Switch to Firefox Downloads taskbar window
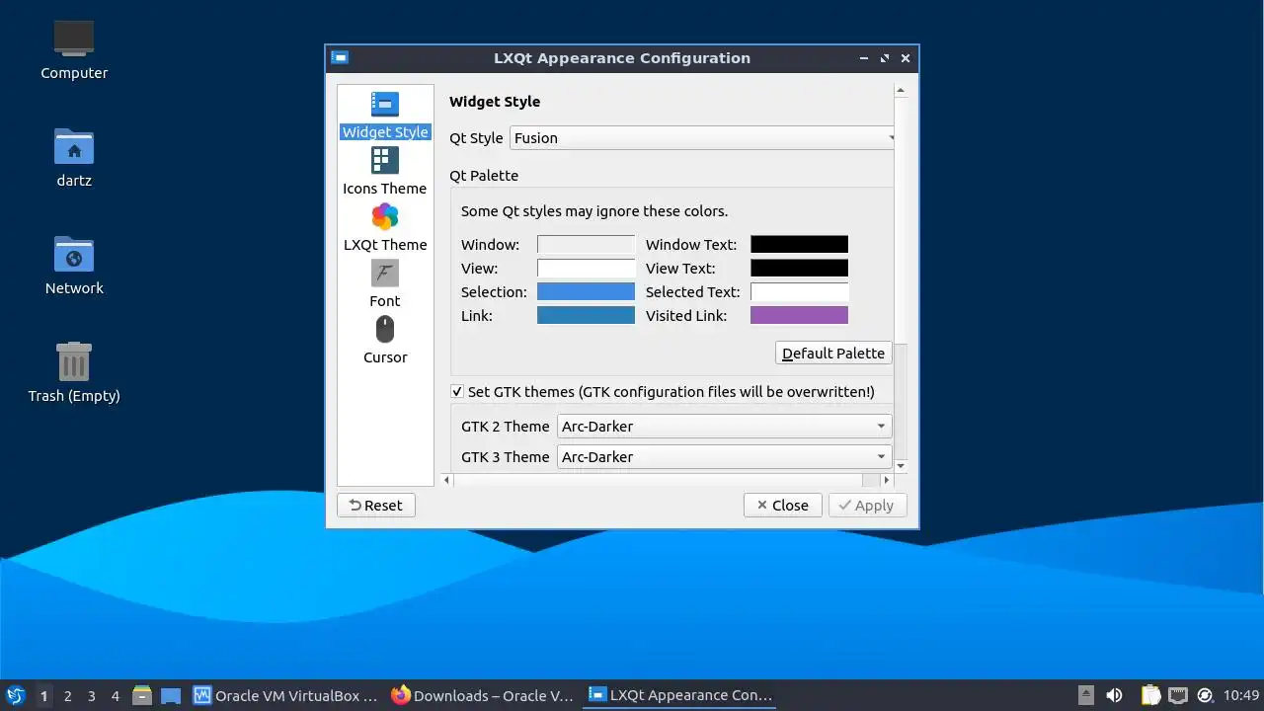This screenshot has height=711, width=1264. [x=482, y=695]
